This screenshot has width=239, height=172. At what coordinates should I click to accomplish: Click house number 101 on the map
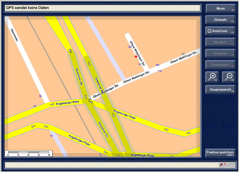tap(130, 47)
